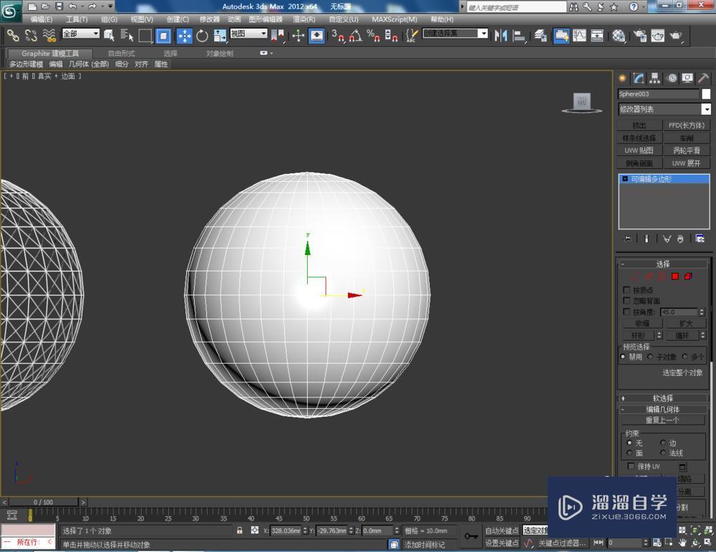
Task: Choose the Select and Uniform Scale tool
Action: 219,36
